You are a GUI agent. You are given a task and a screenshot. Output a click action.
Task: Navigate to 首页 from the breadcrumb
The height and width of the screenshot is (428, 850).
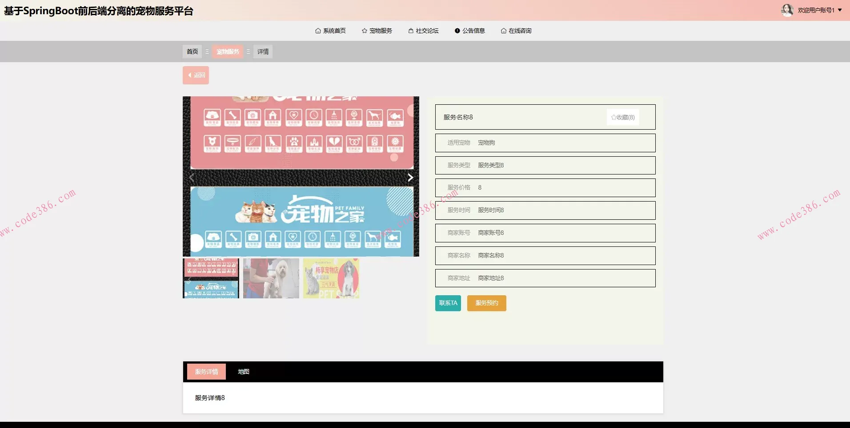click(192, 52)
